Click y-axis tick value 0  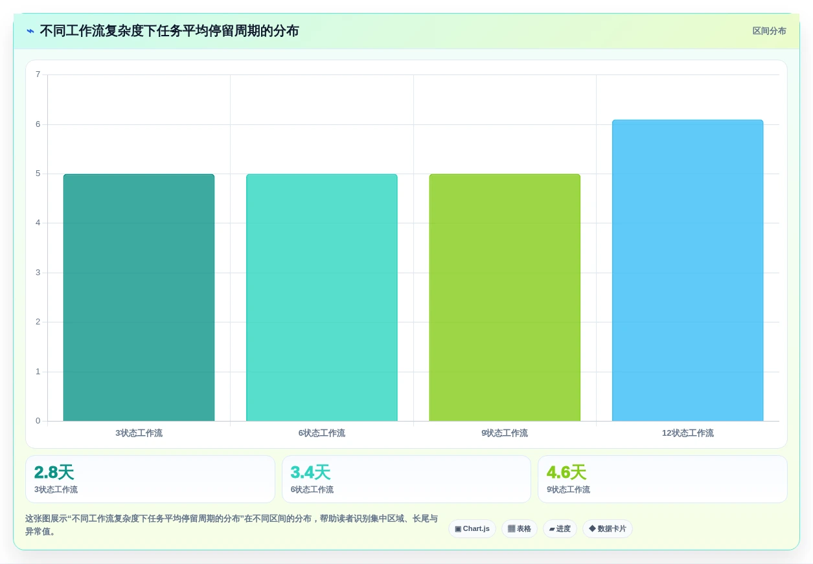click(38, 421)
